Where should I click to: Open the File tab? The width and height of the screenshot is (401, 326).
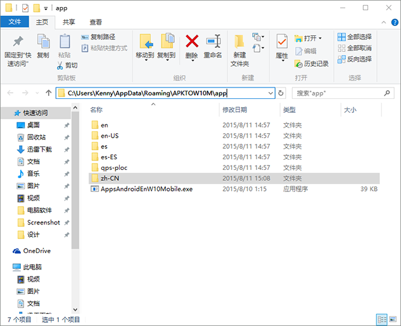[15, 22]
